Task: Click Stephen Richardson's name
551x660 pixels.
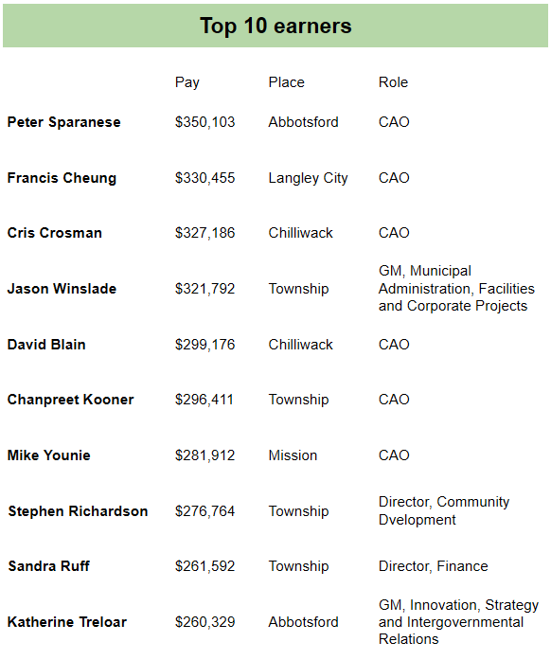Action: click(78, 511)
